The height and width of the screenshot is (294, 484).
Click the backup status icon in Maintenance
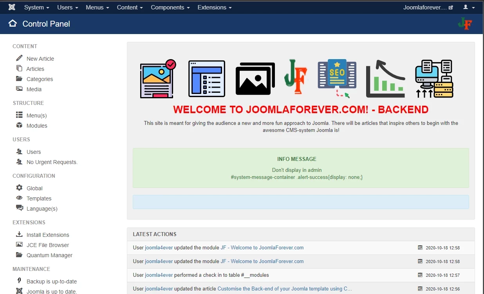19,281
